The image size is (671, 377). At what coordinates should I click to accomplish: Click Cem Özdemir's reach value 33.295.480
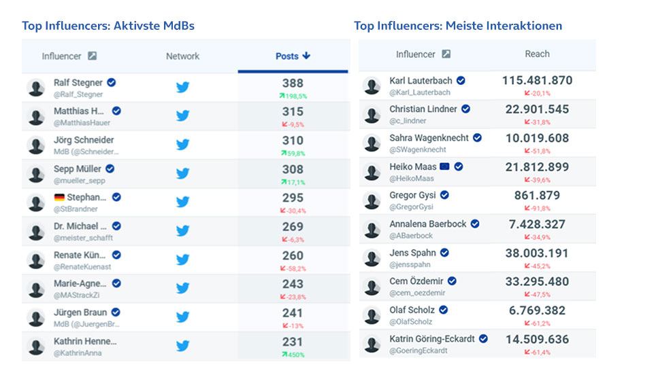pyautogui.click(x=537, y=281)
